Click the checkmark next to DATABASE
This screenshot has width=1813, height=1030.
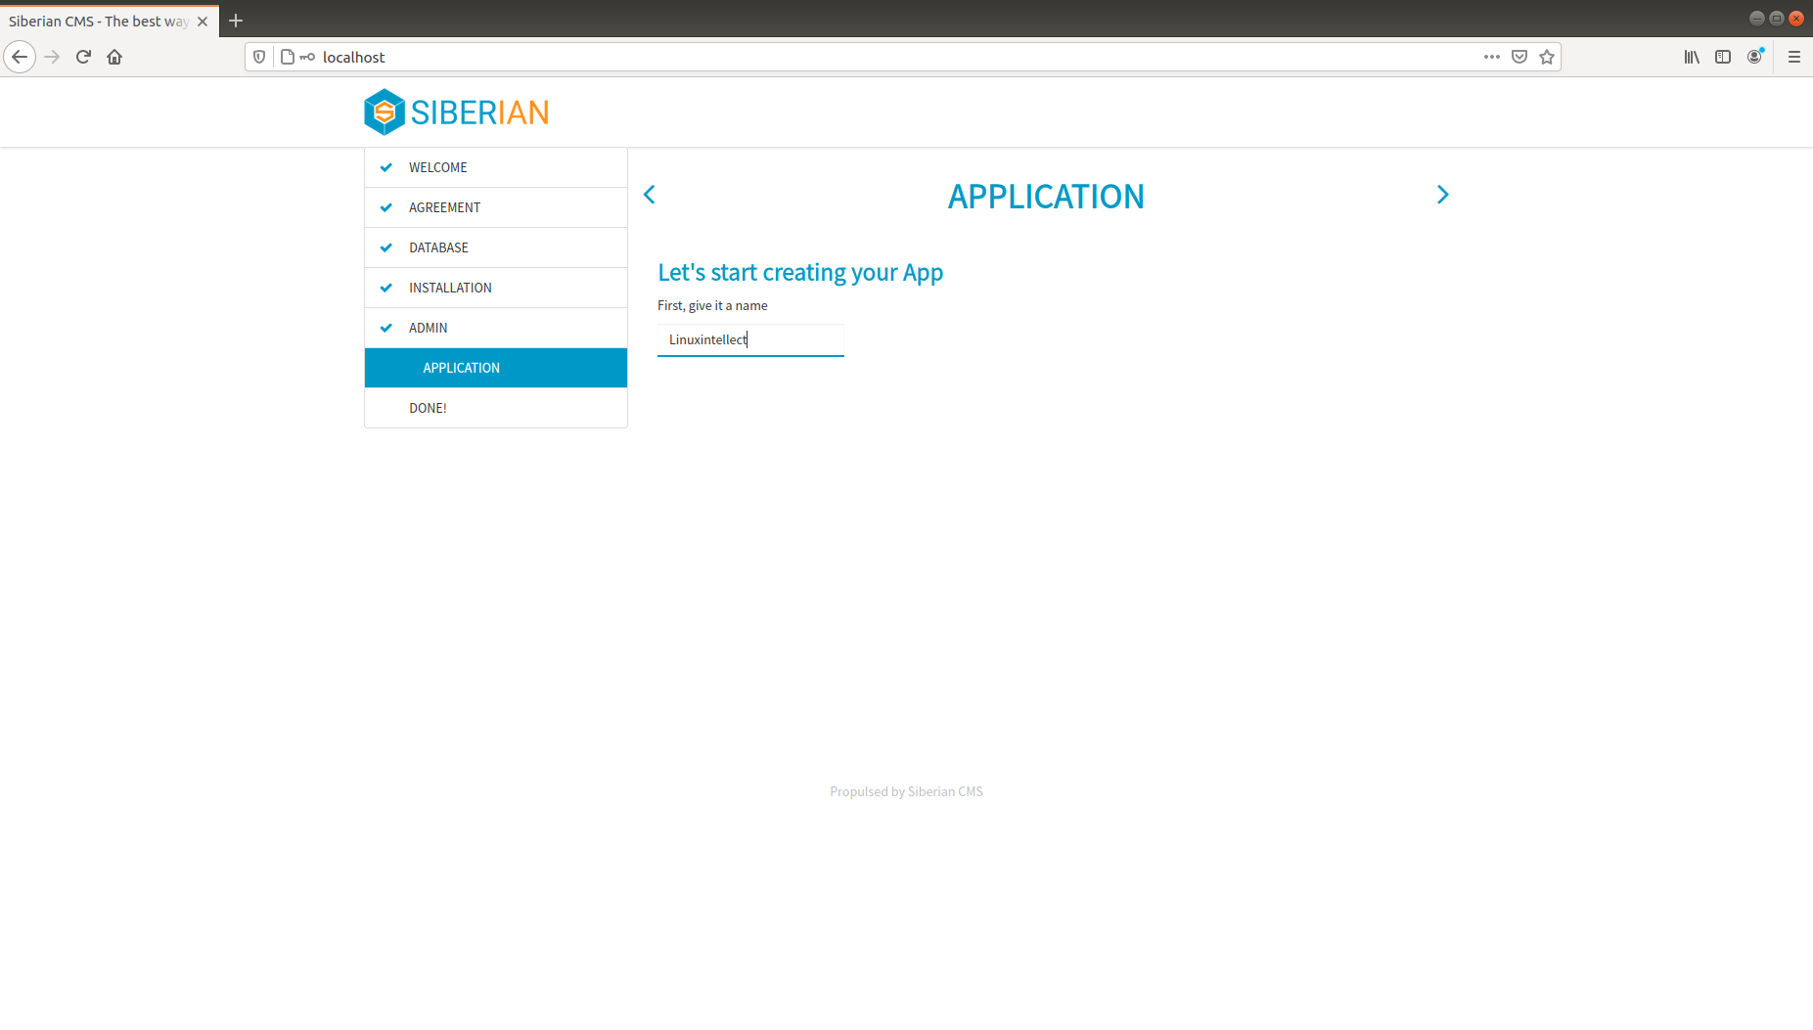387,247
